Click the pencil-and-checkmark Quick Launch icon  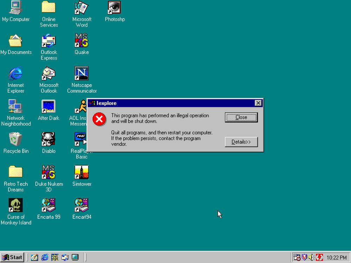[34, 257]
